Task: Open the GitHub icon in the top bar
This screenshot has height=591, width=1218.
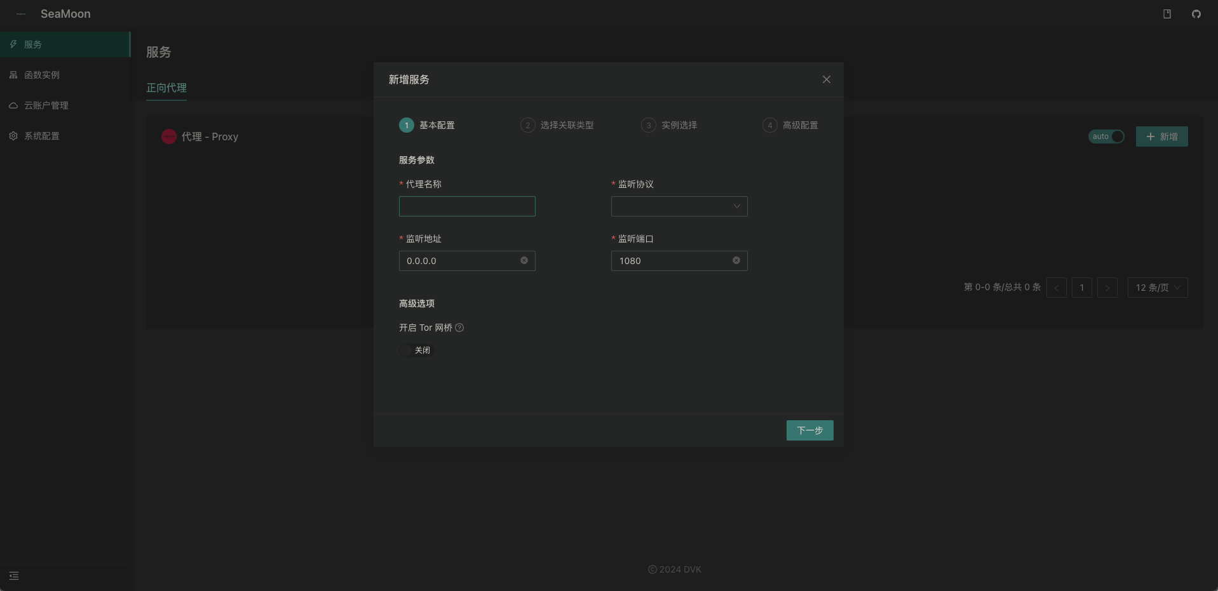Action: [1196, 14]
